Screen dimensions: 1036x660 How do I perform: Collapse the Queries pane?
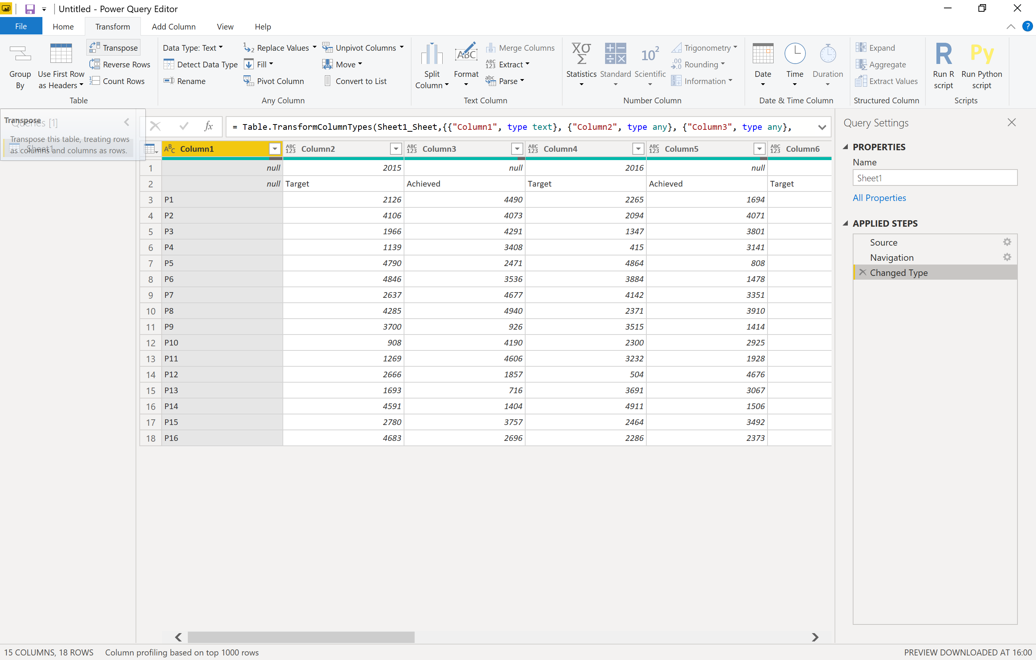click(126, 122)
